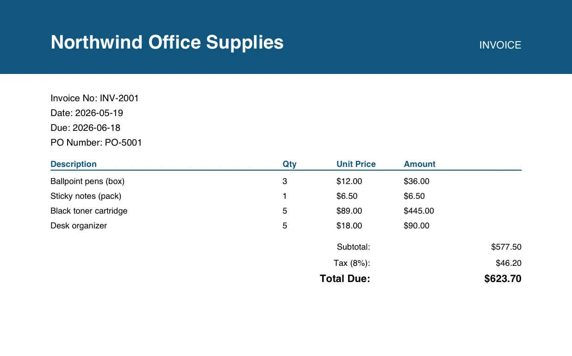Click the $89.00 unit price
Viewport: 572px width, 356px height.
tap(349, 211)
